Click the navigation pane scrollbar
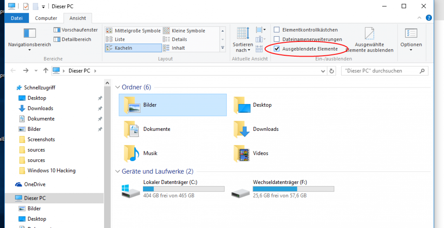 pyautogui.click(x=107, y=153)
